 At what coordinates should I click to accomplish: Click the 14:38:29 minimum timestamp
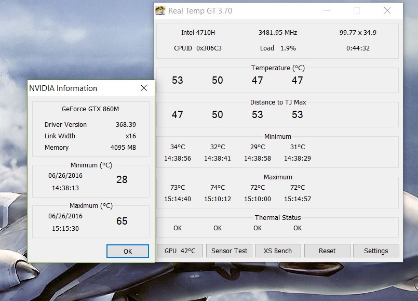pyautogui.click(x=298, y=159)
